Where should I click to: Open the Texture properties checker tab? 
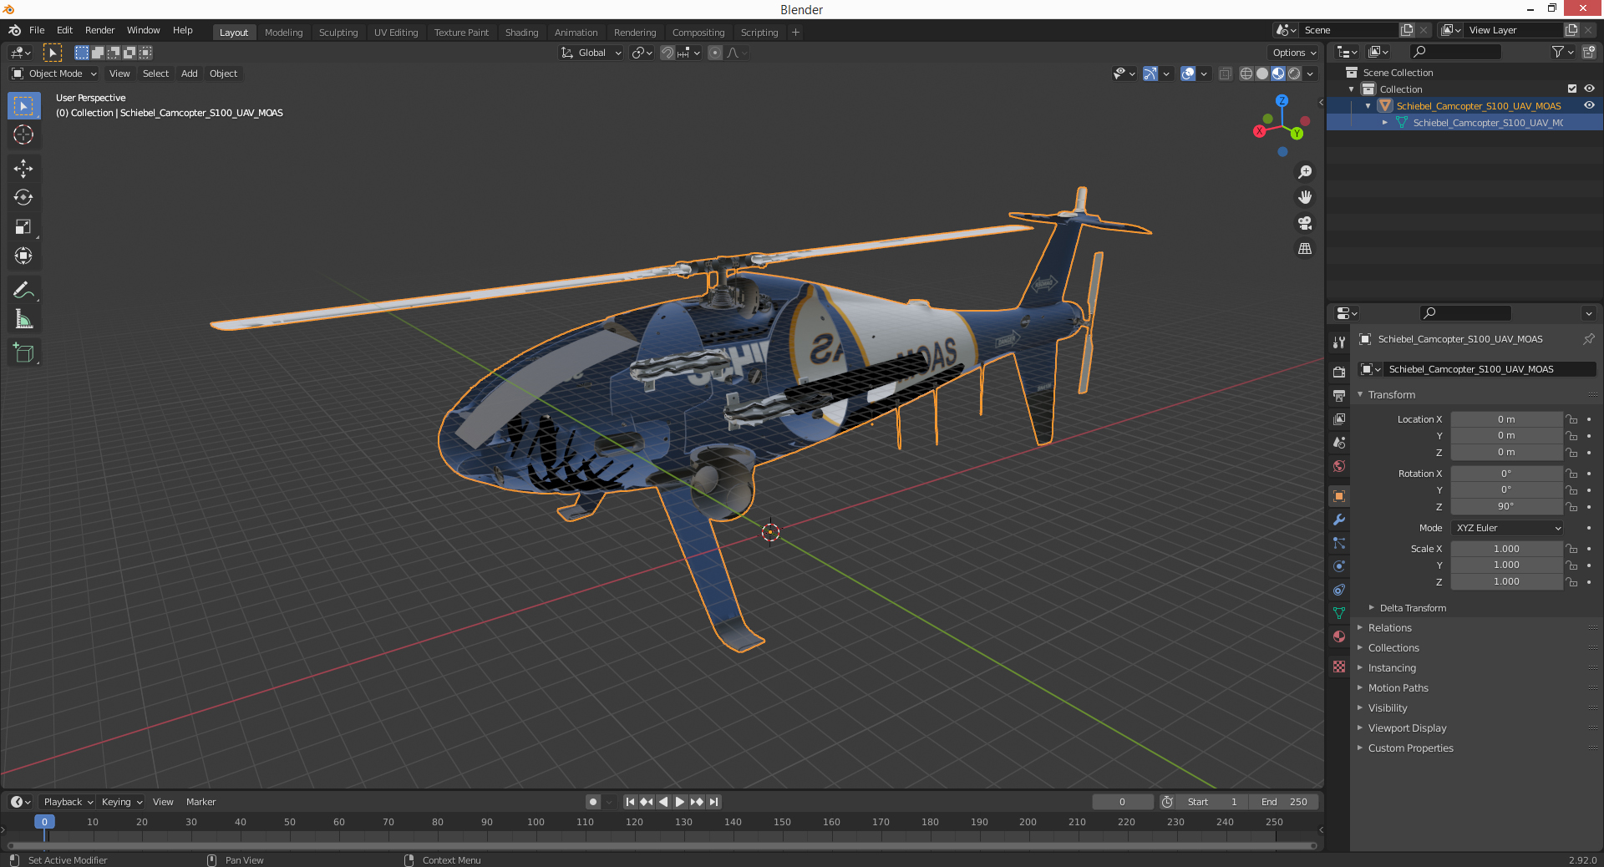coord(1339,667)
